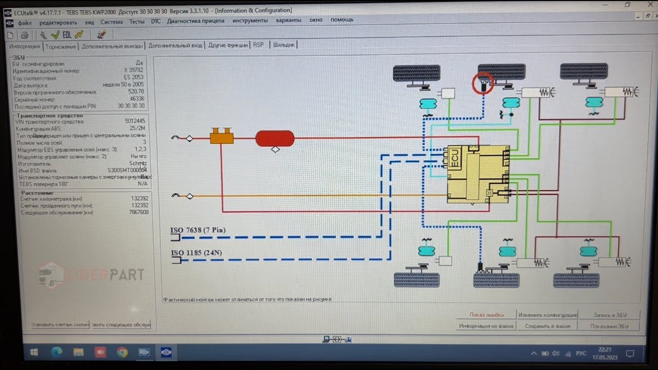This screenshot has width=658, height=370.
Task: Open the Дополнительный вход tab
Action: (175, 46)
